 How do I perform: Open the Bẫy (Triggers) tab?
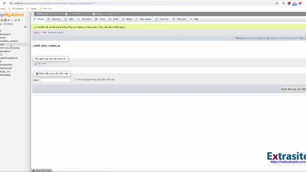click(195, 19)
